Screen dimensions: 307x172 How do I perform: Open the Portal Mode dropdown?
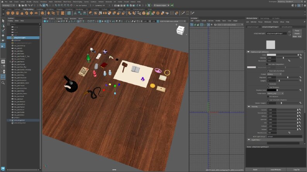[275, 93]
